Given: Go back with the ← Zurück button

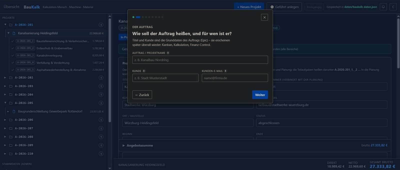Looking at the screenshot, I should point(142,95).
